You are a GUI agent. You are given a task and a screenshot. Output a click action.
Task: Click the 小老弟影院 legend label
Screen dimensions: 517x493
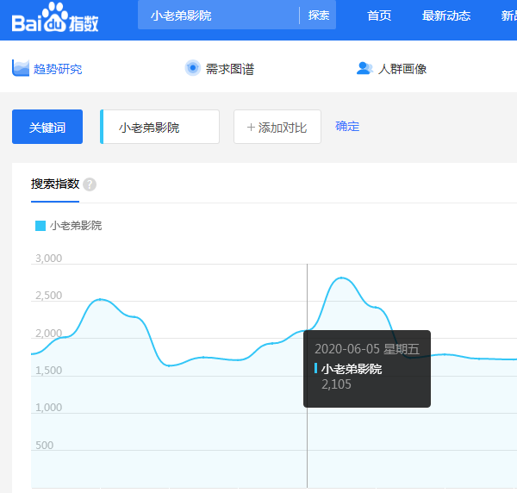(76, 226)
